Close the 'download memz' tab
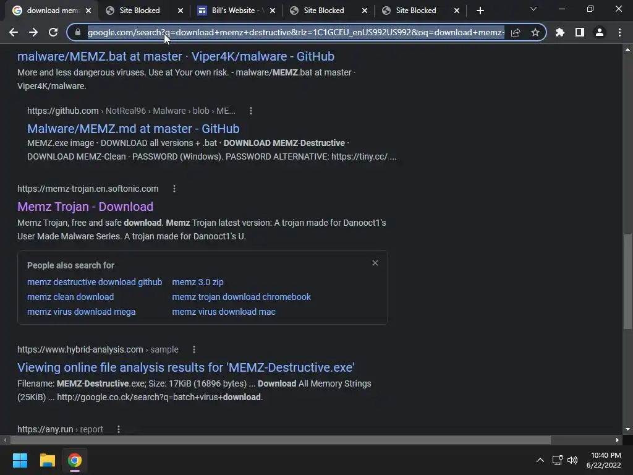Image resolution: width=633 pixels, height=475 pixels. click(88, 11)
